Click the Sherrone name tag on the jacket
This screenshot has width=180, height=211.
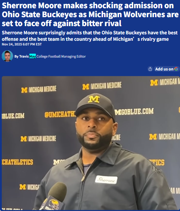(x=106, y=180)
